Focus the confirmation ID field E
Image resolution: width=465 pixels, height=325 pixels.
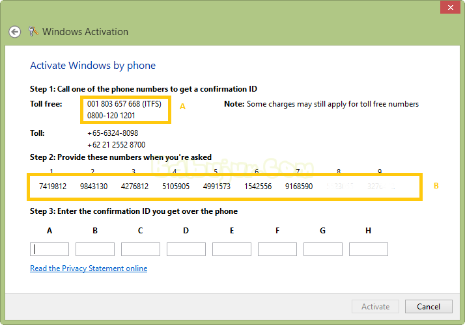pyautogui.click(x=232, y=249)
